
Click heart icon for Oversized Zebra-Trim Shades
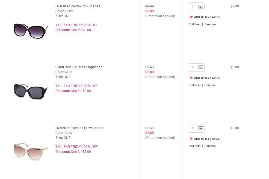click(191, 17)
